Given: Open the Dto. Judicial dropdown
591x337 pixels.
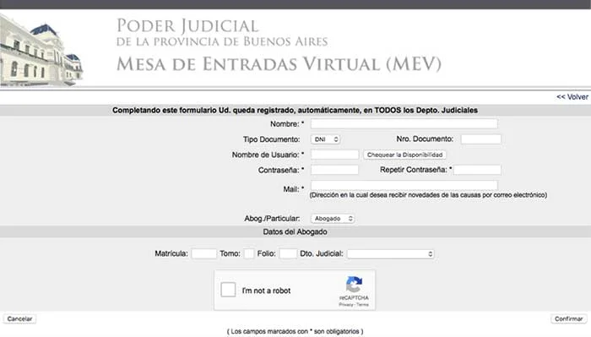Looking at the screenshot, I should coord(390,254).
